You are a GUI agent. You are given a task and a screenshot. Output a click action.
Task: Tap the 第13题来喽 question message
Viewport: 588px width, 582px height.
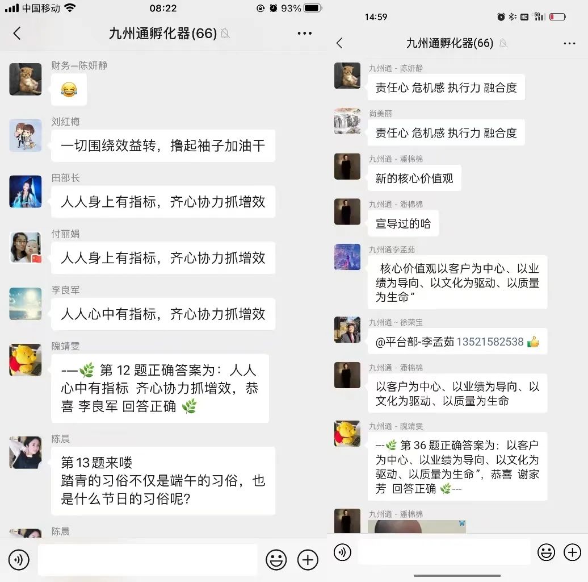pos(163,481)
